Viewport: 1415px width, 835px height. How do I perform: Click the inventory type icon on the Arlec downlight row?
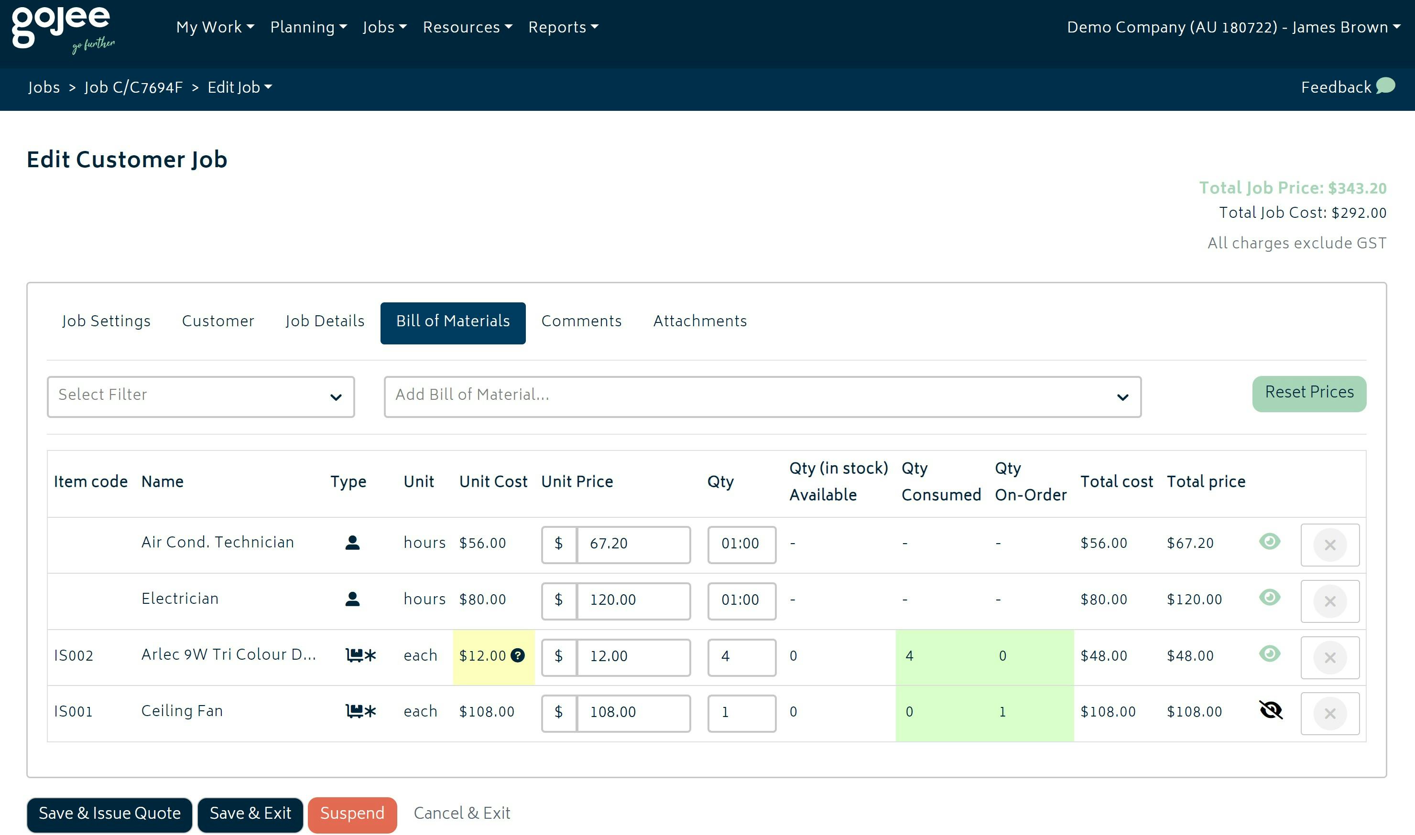coord(360,654)
